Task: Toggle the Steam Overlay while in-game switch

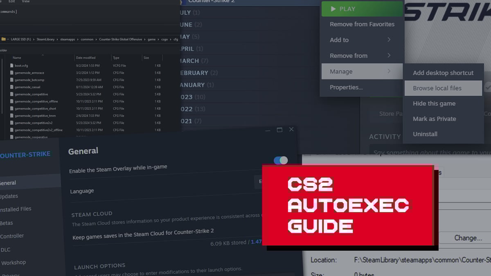Action: click(281, 160)
